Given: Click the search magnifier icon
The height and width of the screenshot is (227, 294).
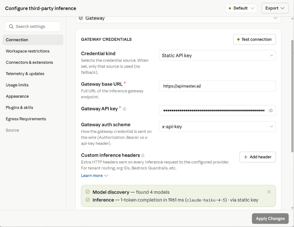Looking at the screenshot, I should (11, 26).
